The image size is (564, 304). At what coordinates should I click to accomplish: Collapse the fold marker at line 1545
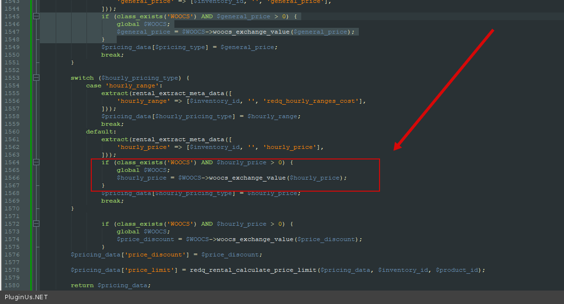(x=36, y=16)
